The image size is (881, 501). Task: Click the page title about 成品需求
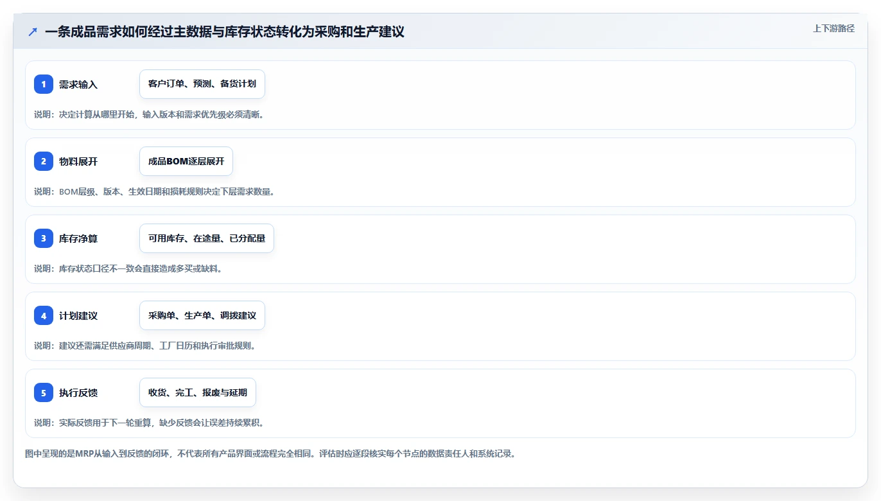pyautogui.click(x=225, y=31)
